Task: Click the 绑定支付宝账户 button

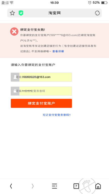Action: pyautogui.click(x=41, y=103)
